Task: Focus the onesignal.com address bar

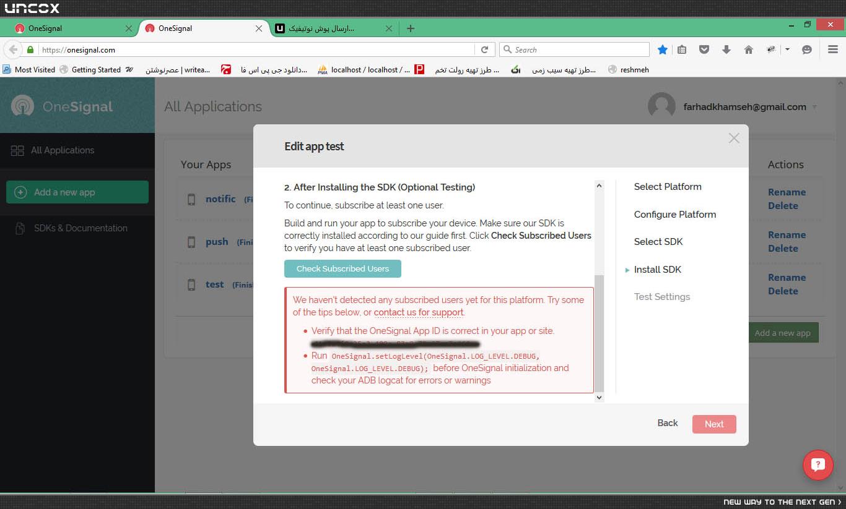Action: pyautogui.click(x=256, y=49)
